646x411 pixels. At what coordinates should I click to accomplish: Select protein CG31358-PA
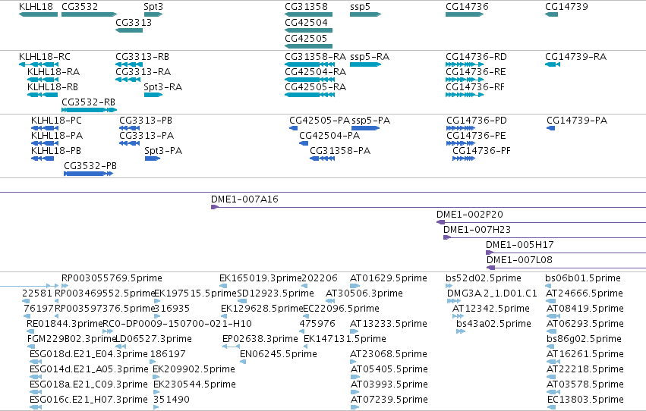[x=322, y=158]
